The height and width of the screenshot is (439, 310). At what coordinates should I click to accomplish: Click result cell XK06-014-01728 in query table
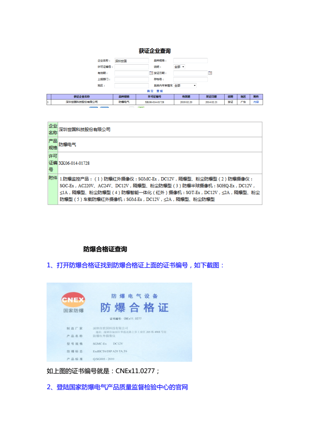[155, 102]
